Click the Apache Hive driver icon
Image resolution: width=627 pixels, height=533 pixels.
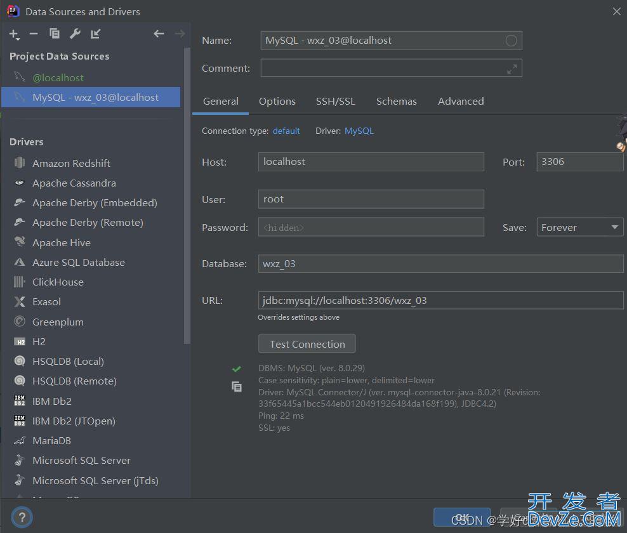19,242
